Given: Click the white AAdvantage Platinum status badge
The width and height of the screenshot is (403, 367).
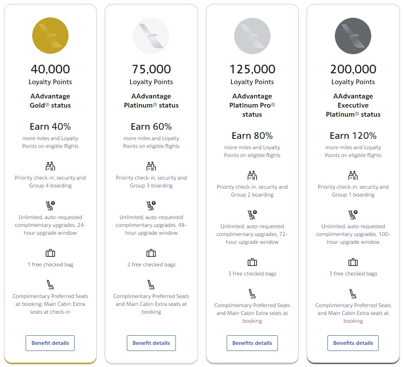Looking at the screenshot, I should click(x=151, y=36).
